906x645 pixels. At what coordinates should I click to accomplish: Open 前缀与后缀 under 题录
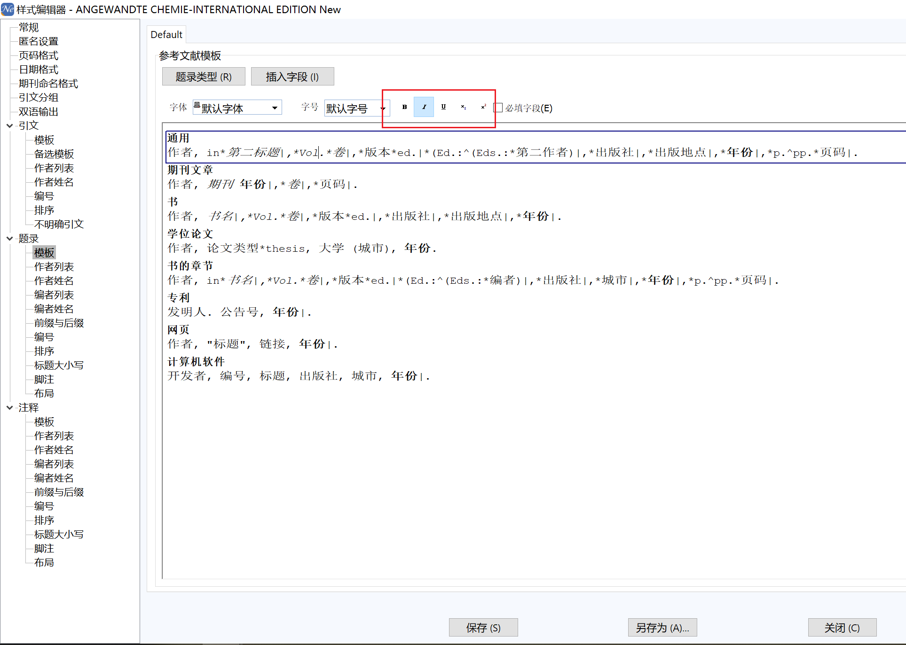click(x=59, y=323)
